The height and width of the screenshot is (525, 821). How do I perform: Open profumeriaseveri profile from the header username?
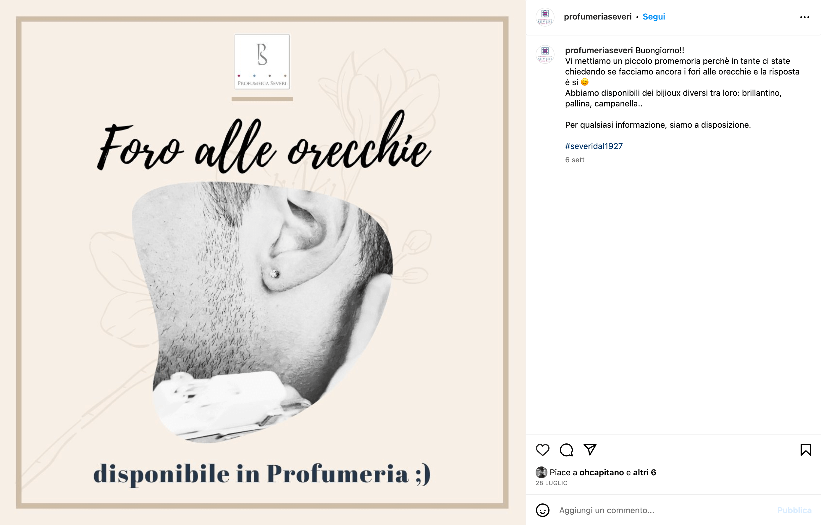(x=598, y=17)
